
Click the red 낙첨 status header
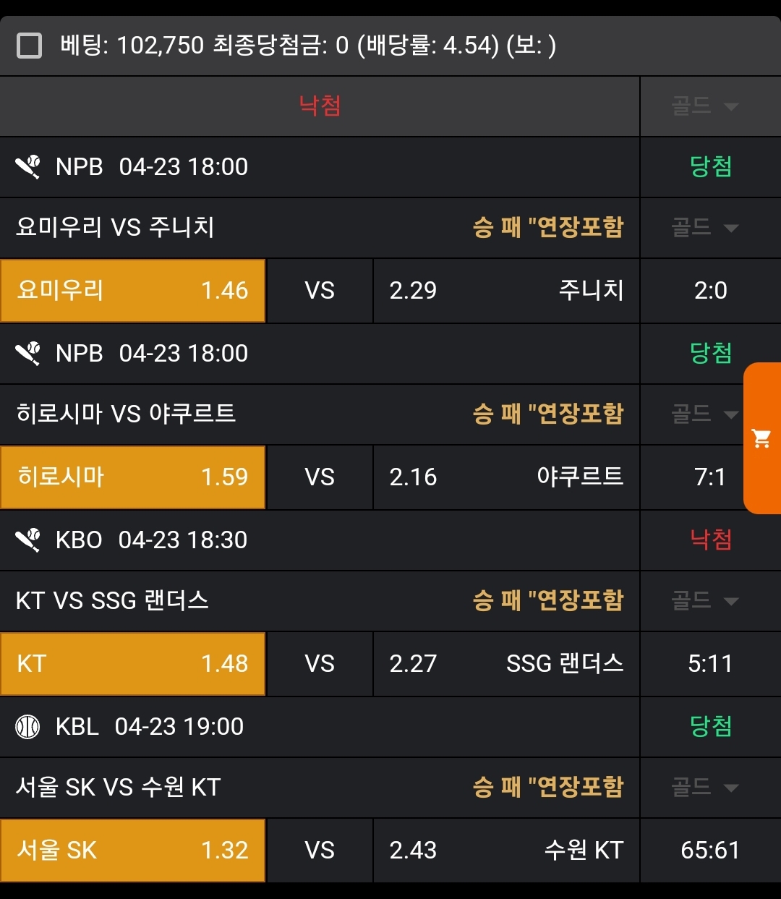(320, 106)
